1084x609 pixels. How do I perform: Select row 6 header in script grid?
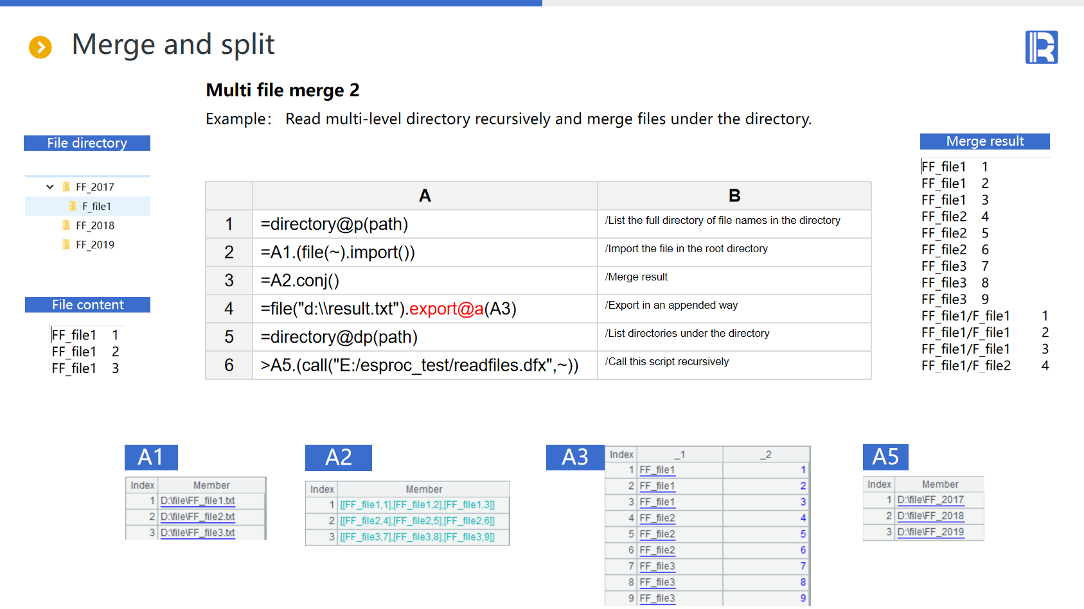tap(229, 365)
